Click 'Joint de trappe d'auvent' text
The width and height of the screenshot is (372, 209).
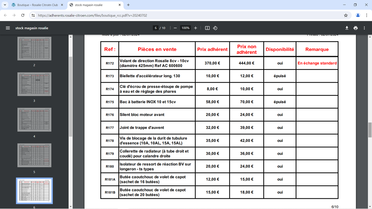click(x=142, y=128)
